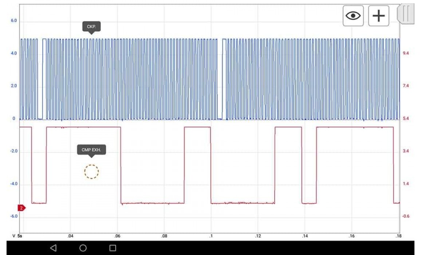Tap the 5s time base label
The image size is (421, 255).
(x=20, y=236)
